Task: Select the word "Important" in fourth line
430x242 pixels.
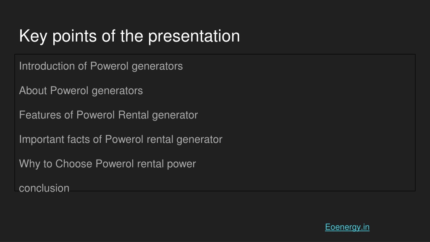Action: [x=41, y=140]
